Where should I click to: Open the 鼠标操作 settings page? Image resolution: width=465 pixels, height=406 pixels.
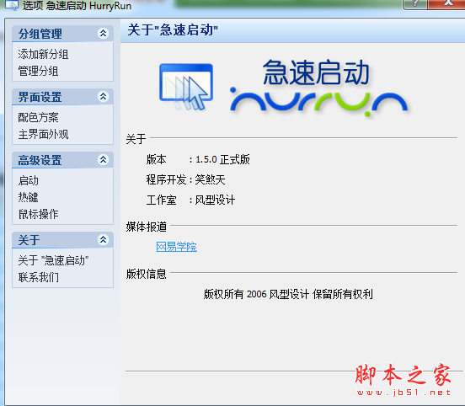[38, 214]
